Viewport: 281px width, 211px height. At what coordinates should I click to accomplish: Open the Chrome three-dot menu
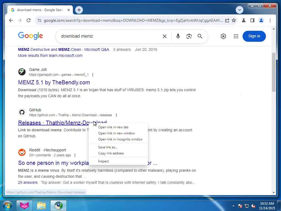click(270, 20)
